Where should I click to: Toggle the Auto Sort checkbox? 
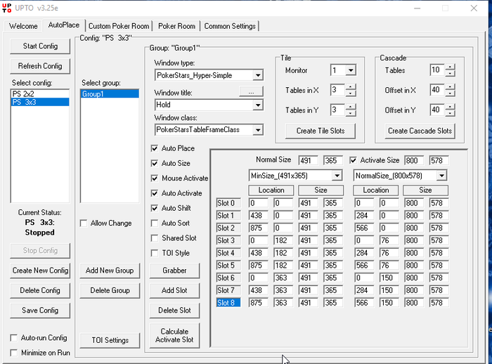pyautogui.click(x=155, y=223)
